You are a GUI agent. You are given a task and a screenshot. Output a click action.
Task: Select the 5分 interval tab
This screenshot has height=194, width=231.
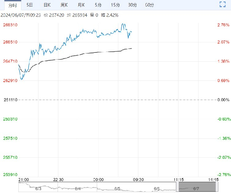(98, 5)
